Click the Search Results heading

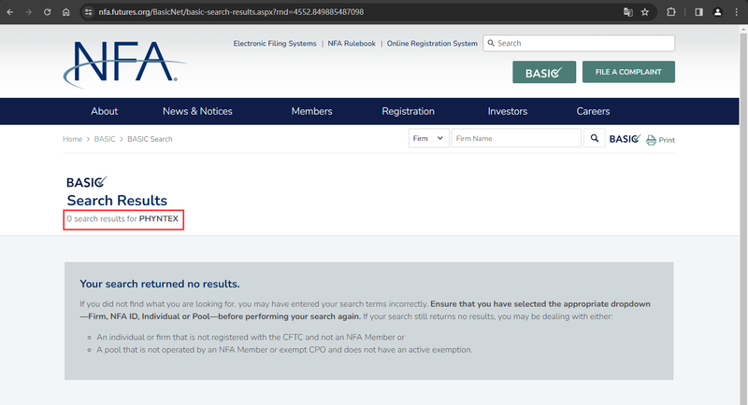click(x=117, y=201)
